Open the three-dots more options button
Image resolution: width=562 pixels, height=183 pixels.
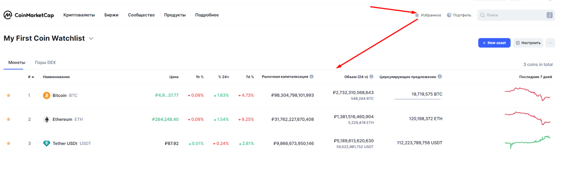tap(550, 43)
